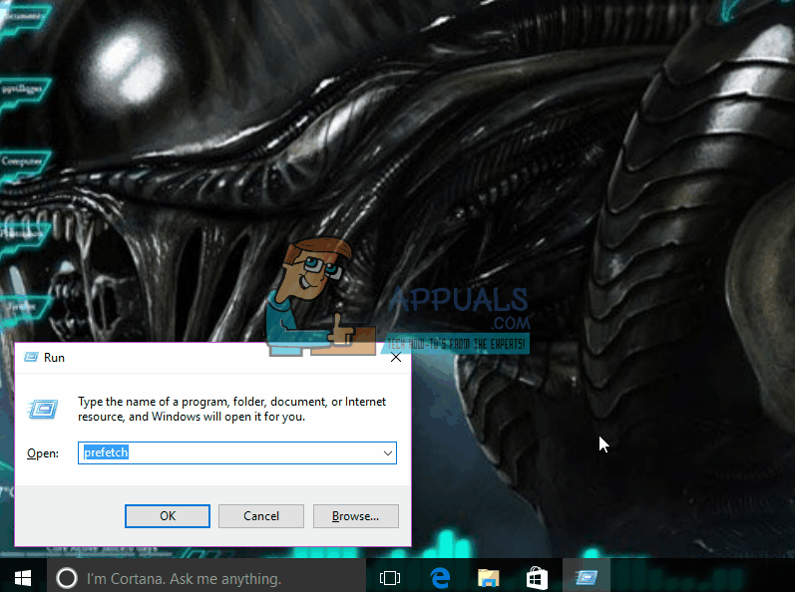Open the Windows Store taskbar icon

tap(537, 578)
